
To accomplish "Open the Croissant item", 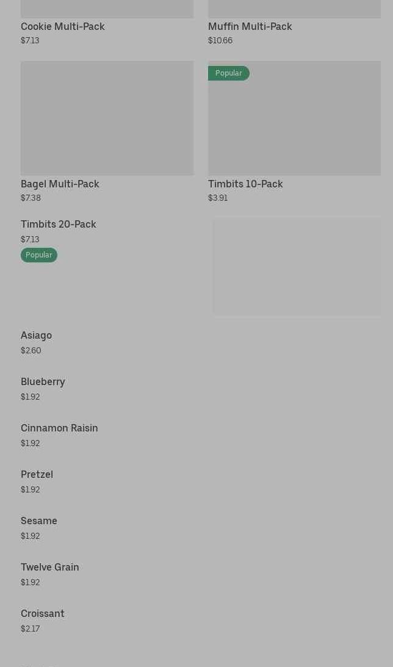I will coord(43,613).
